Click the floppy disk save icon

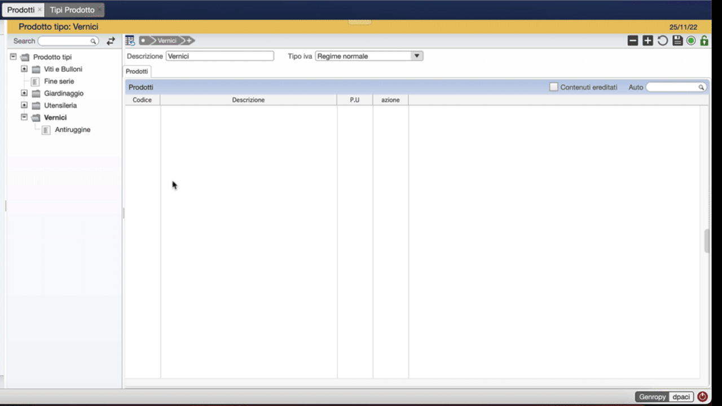pos(677,41)
